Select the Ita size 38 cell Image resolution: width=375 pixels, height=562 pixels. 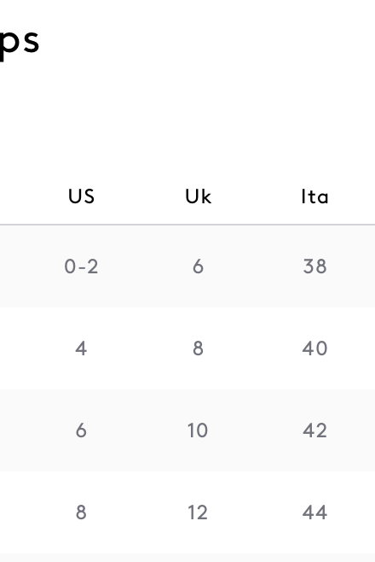(x=314, y=266)
